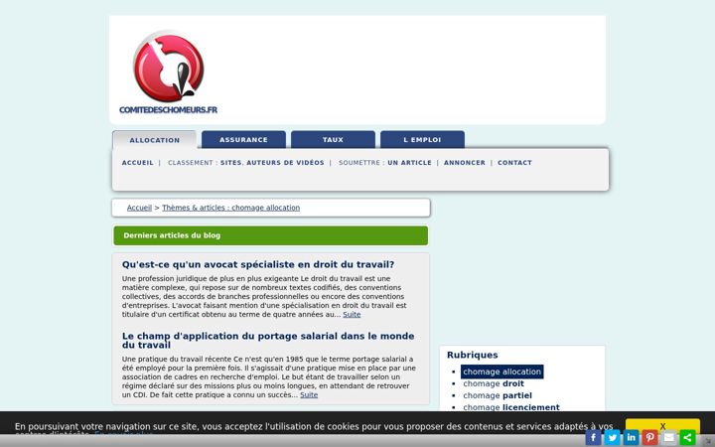This screenshot has width=715, height=447.
Task: Open the L Emploi tab
Action: pyautogui.click(x=422, y=140)
